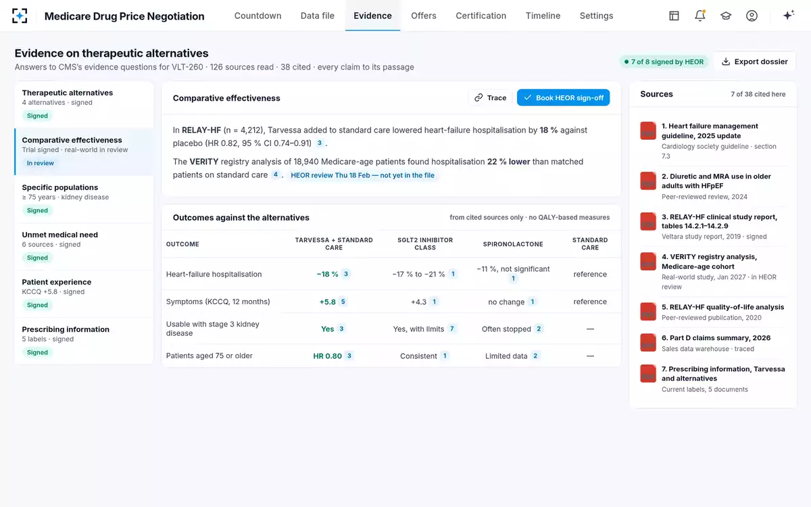
Task: Click the app logo in the header
Action: point(20,16)
